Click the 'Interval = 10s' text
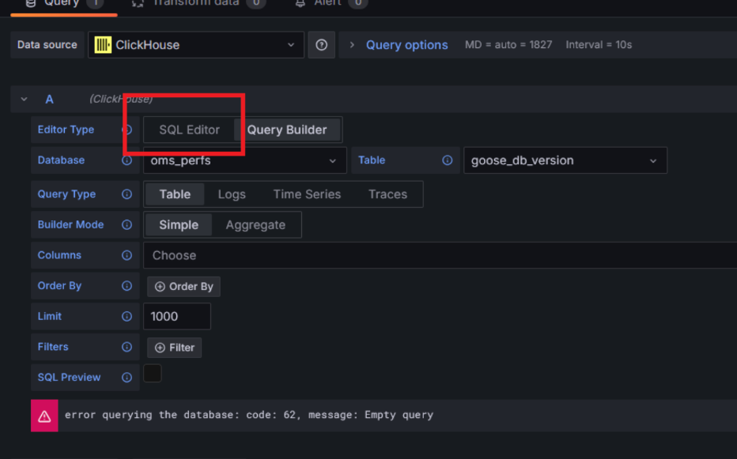Screen dimensions: 737x459 [x=599, y=44]
